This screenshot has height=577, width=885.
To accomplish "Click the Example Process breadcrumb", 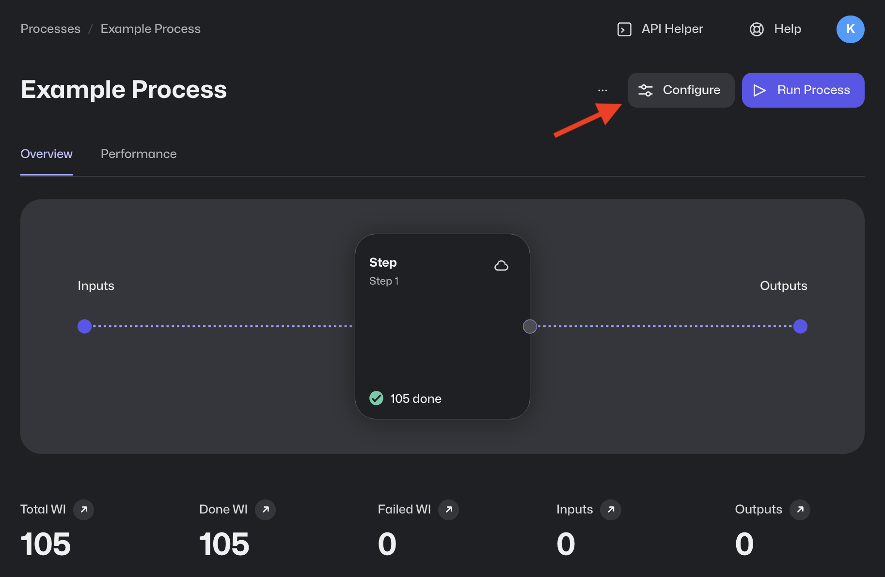I will (151, 29).
